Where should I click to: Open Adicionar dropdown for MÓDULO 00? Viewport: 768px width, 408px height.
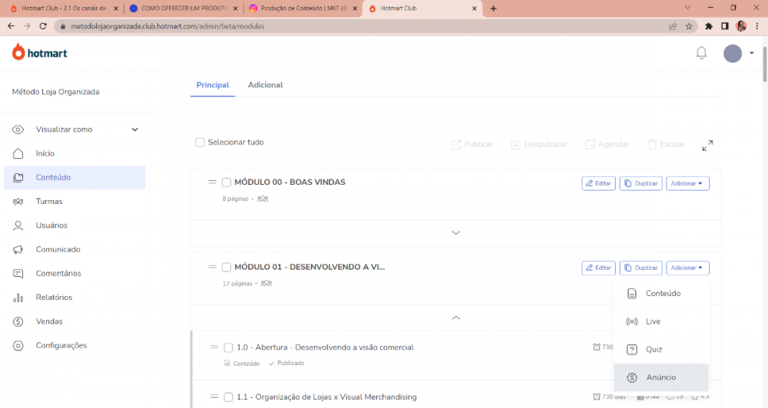(x=687, y=183)
